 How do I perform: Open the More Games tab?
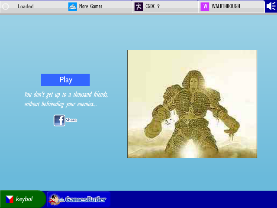[x=99, y=6]
